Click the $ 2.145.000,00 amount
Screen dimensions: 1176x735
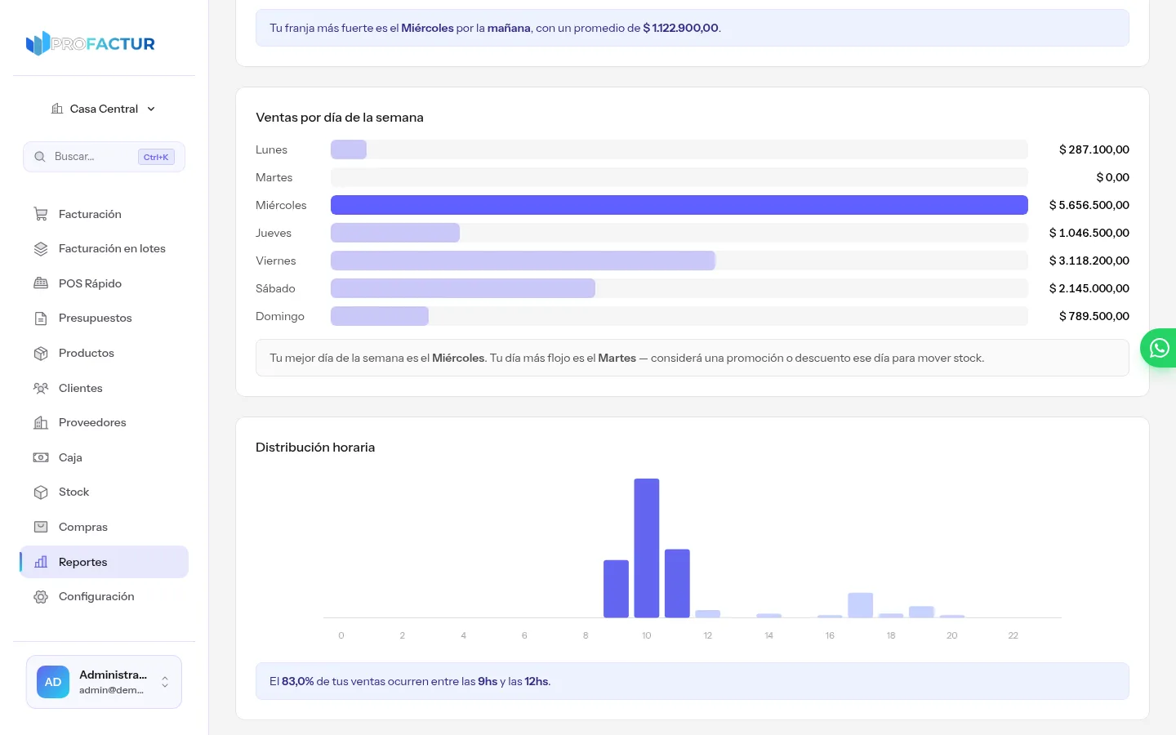pyautogui.click(x=1089, y=288)
